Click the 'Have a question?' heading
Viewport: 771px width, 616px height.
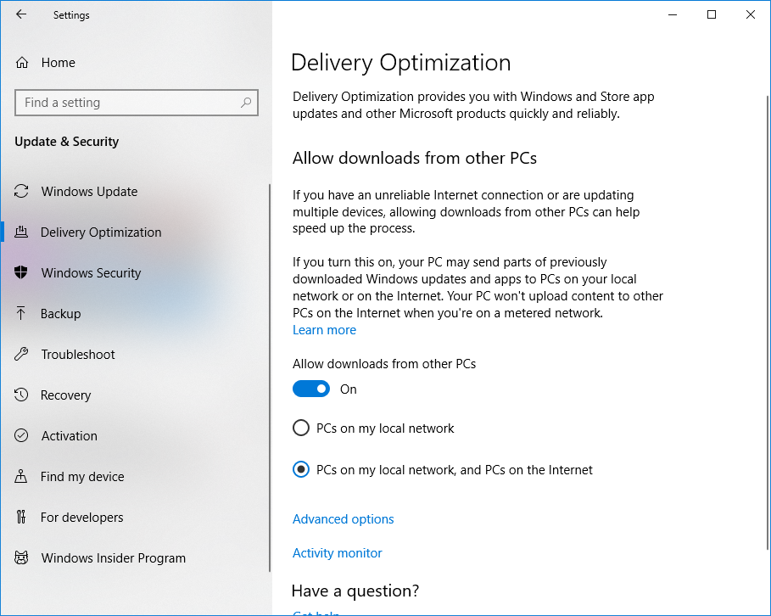point(355,591)
